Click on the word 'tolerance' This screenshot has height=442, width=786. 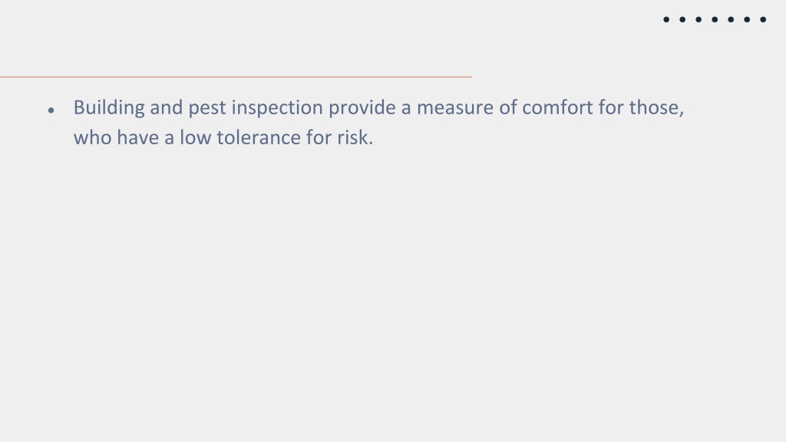point(259,137)
